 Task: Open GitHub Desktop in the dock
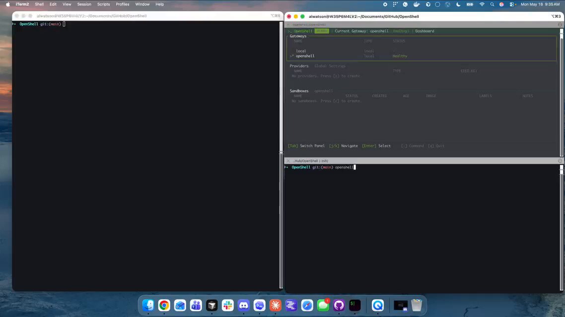[x=339, y=306]
